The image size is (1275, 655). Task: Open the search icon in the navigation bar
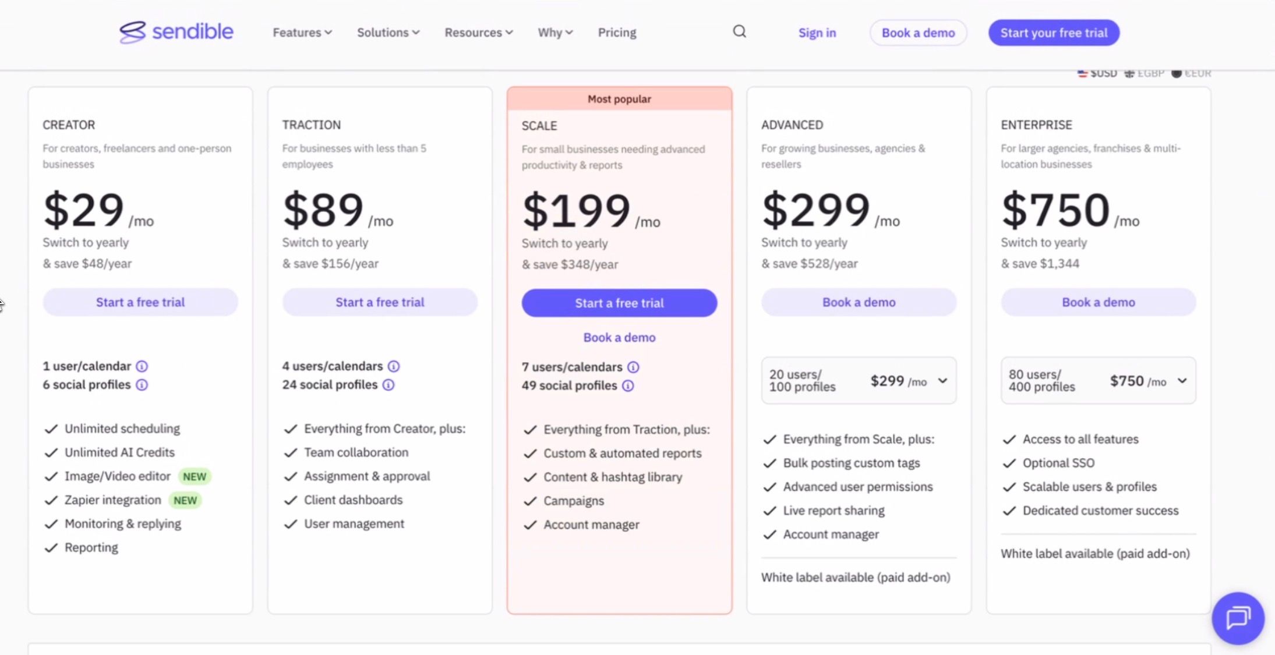pyautogui.click(x=739, y=31)
